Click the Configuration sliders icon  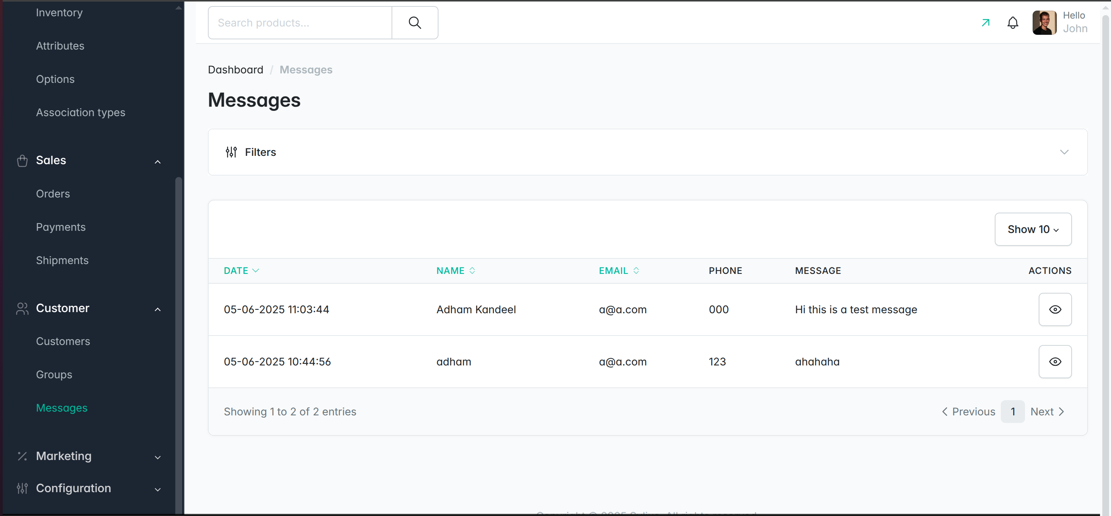click(22, 488)
